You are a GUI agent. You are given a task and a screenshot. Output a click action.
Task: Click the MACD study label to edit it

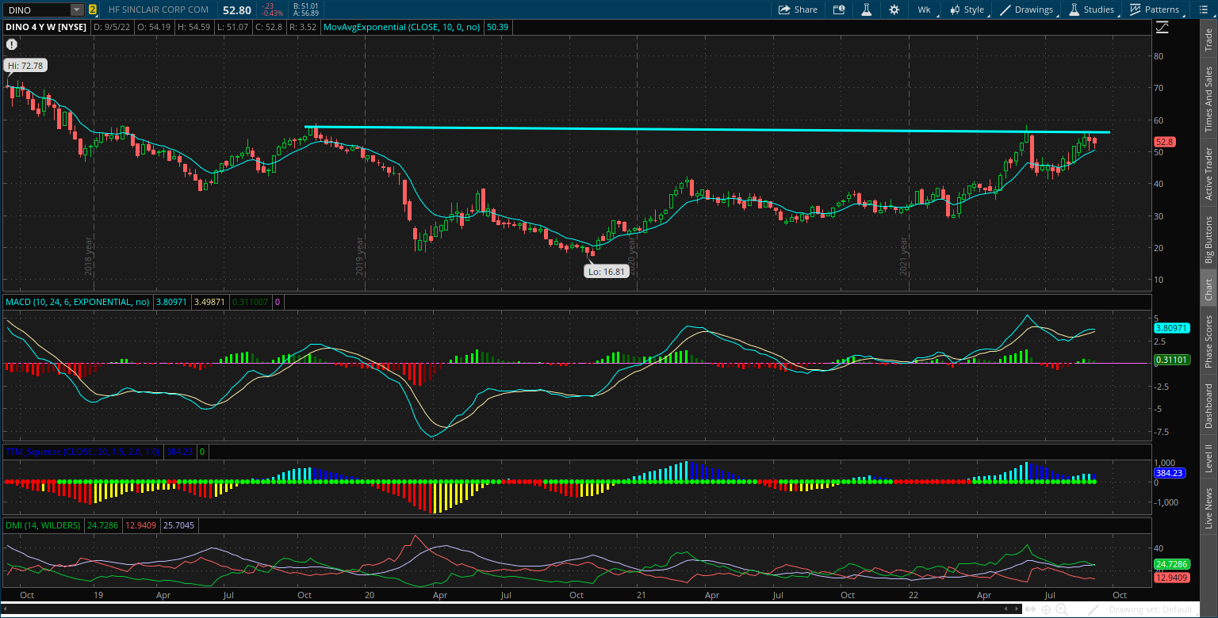pos(76,302)
